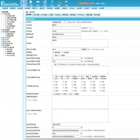
Task: Open the extension dropdown next to .html field
Action: coord(85,49)
